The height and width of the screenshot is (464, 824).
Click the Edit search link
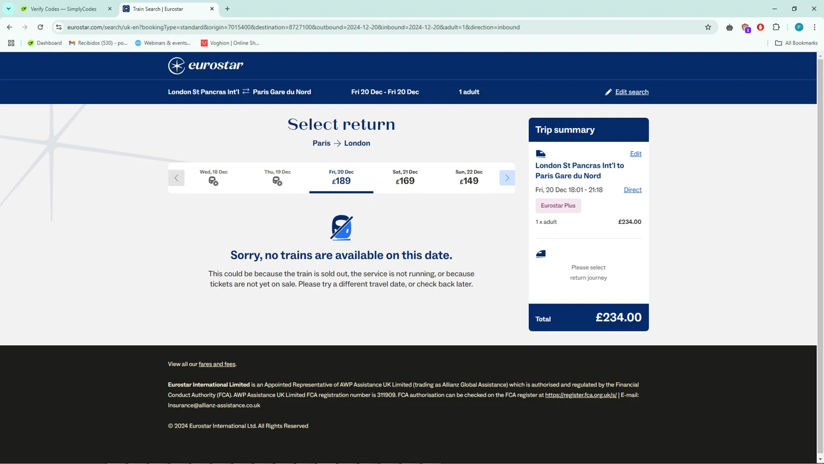click(632, 92)
